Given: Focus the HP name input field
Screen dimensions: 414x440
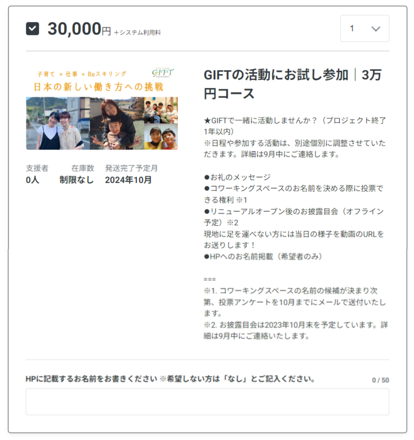Looking at the screenshot, I should coord(207,402).
